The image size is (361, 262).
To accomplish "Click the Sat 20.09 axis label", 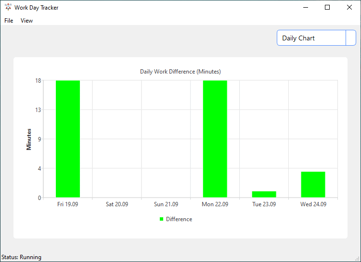I will pos(117,204).
